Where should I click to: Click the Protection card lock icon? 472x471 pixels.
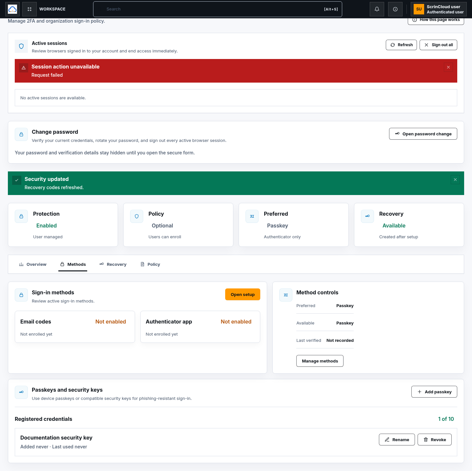coord(21,216)
